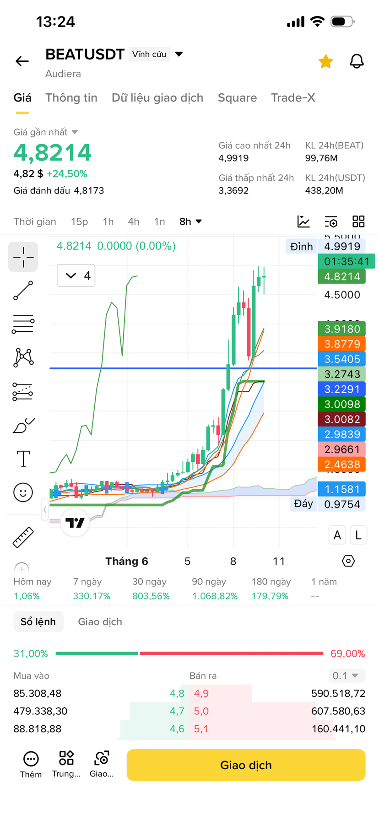The image size is (379, 820).
Task: Select the text annotation tool
Action: tap(23, 459)
